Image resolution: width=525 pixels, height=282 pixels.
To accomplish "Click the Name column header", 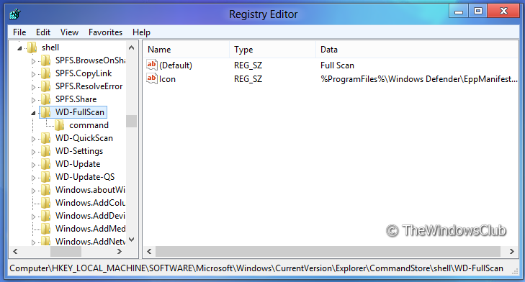I will click(187, 50).
